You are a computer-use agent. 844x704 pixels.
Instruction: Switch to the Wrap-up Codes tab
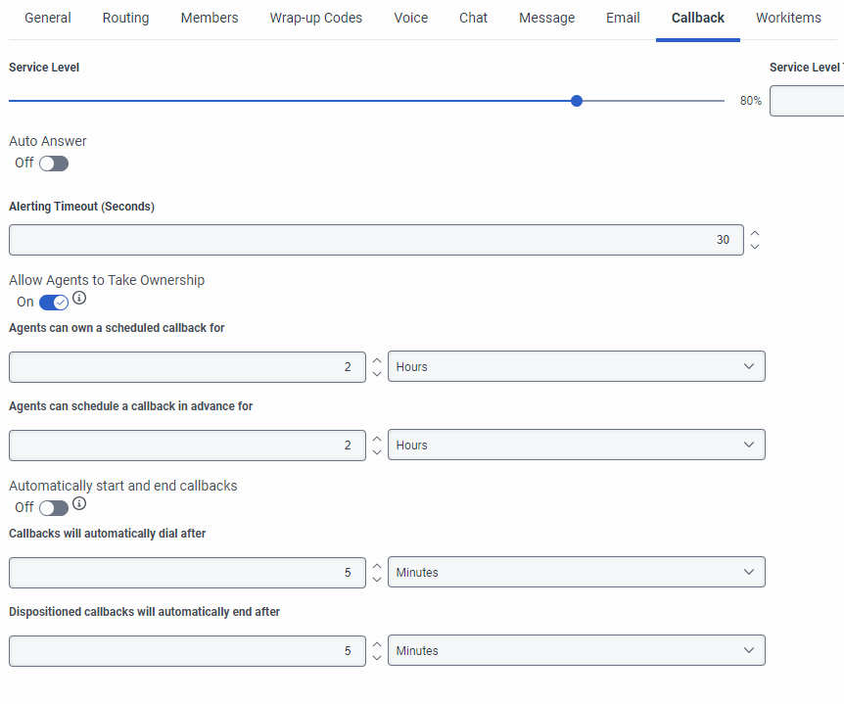(x=315, y=18)
